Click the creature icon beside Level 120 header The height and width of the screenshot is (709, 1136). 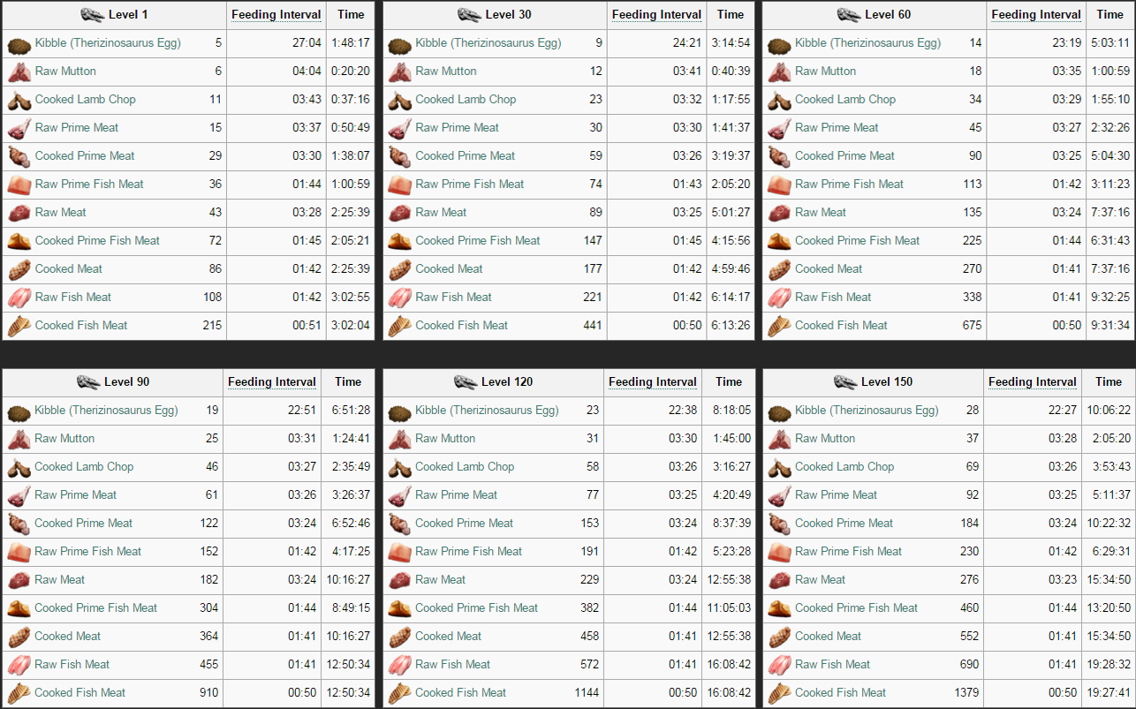click(466, 382)
